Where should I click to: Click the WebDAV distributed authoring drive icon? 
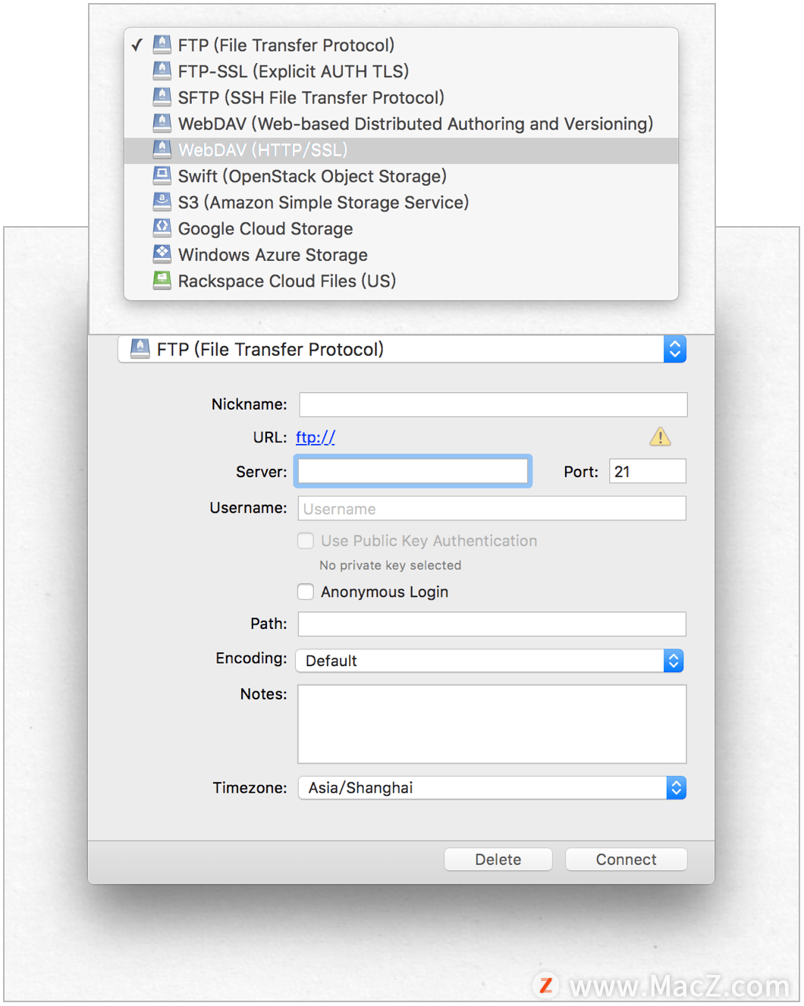click(162, 124)
